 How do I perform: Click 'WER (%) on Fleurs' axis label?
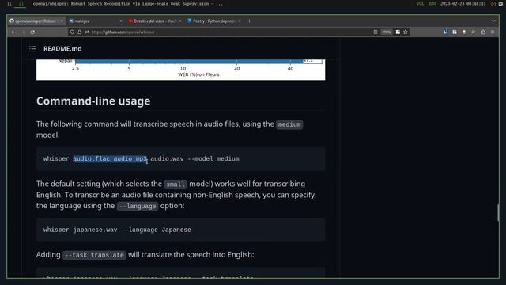[198, 74]
